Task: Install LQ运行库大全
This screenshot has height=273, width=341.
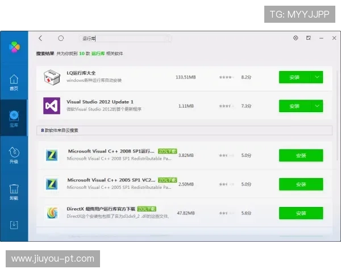Action: click(294, 77)
